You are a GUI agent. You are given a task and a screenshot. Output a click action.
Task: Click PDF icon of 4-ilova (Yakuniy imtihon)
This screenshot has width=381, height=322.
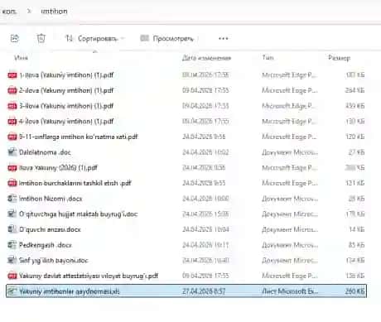12,122
